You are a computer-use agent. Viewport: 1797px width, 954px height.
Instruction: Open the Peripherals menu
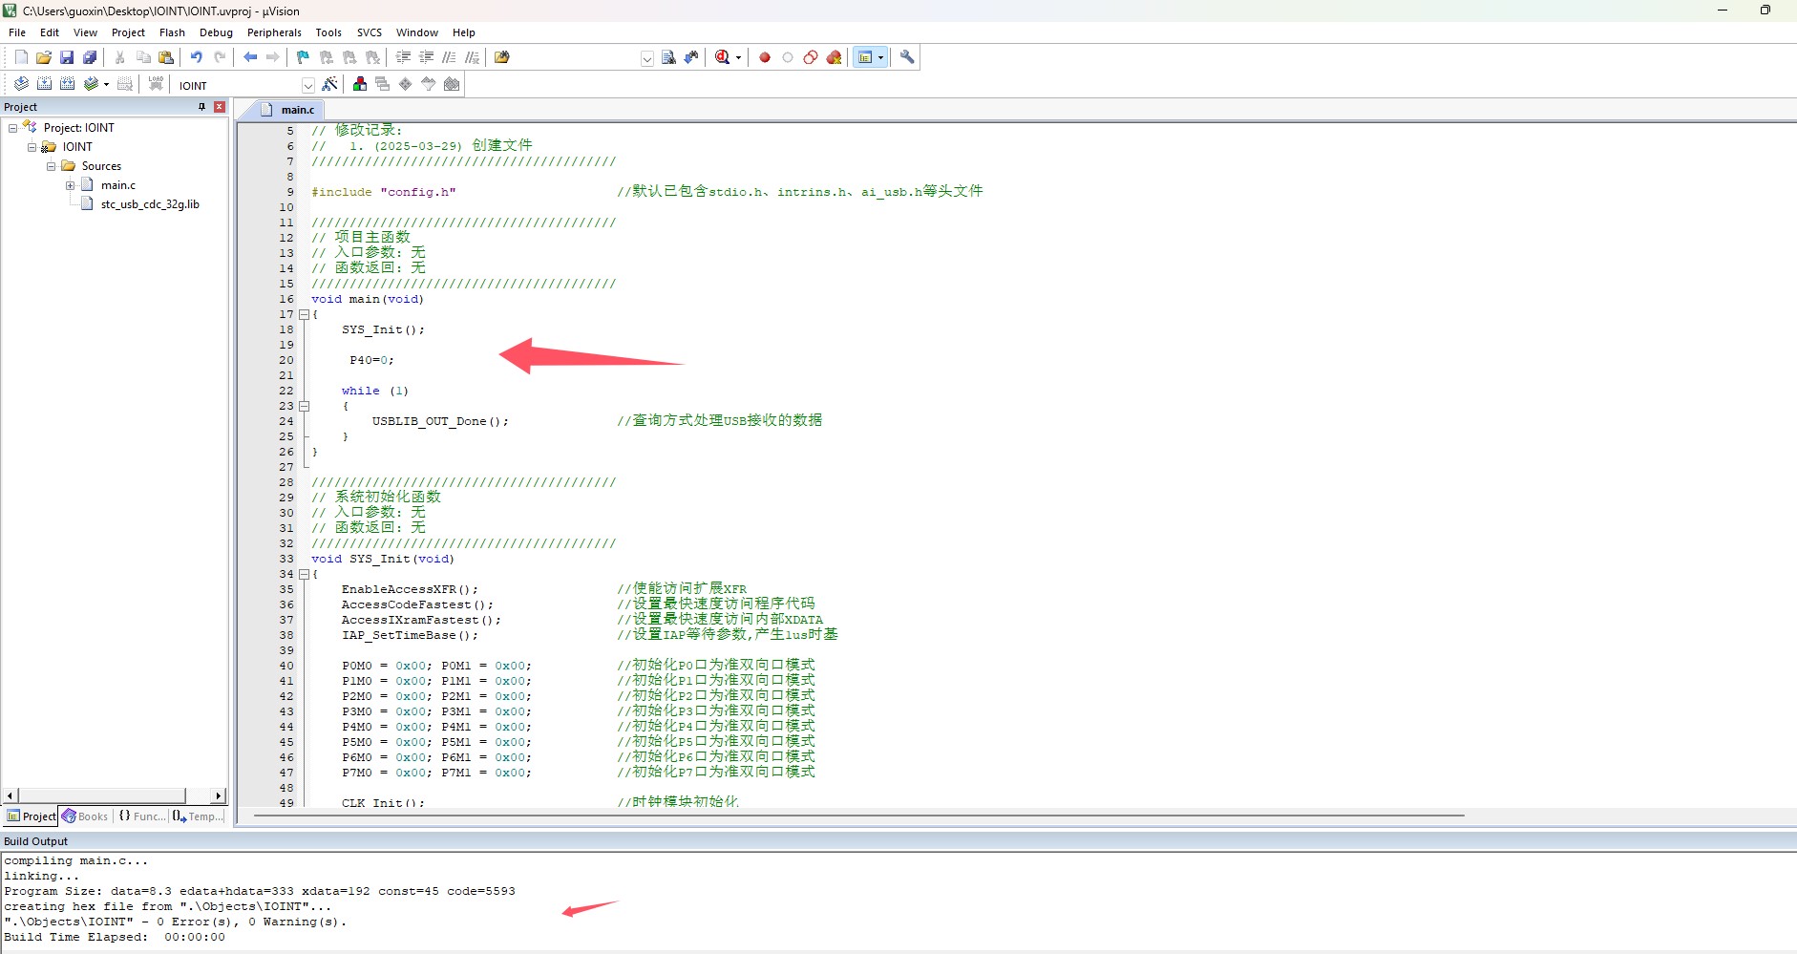[274, 32]
